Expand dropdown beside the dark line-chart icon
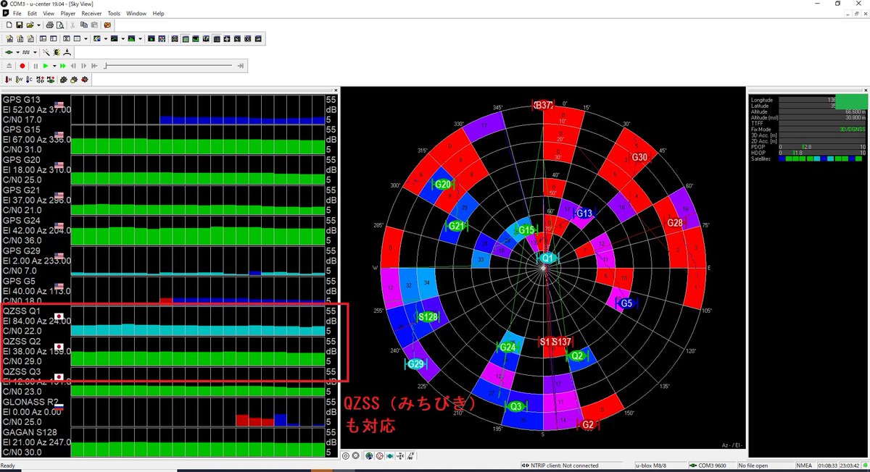Viewport: 870px width, 472px height. tap(123, 39)
